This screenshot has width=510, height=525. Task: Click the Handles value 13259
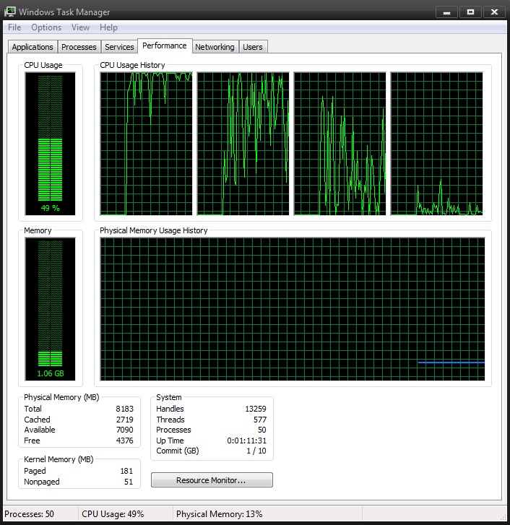(x=256, y=409)
